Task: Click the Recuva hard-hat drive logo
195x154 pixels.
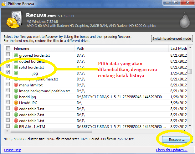Action: click(14, 20)
